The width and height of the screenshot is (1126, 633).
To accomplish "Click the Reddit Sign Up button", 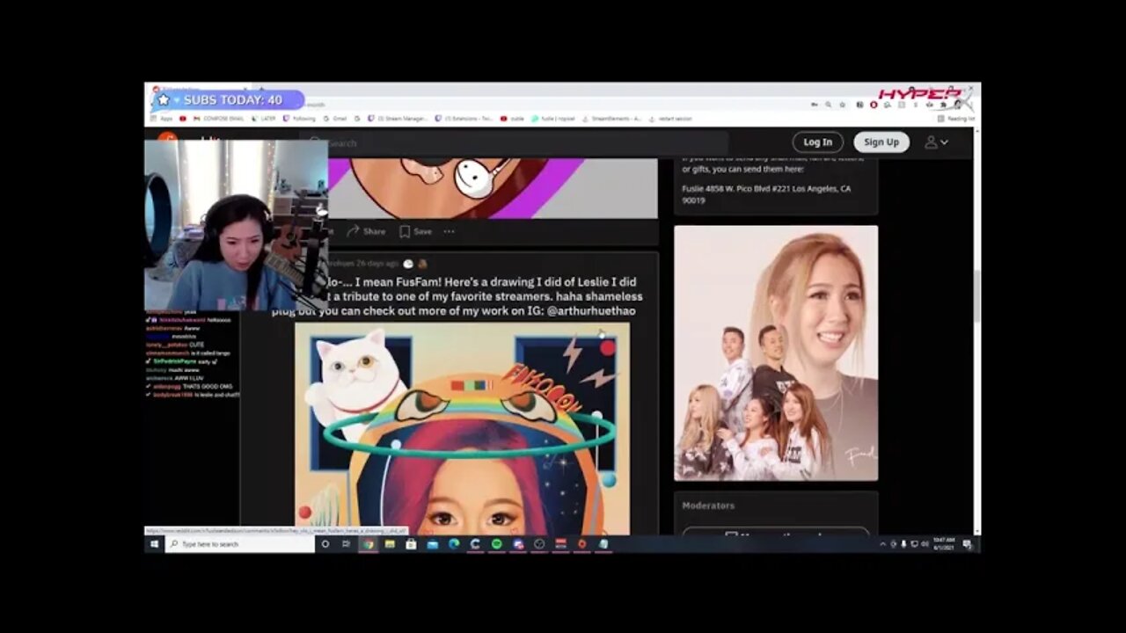I will [881, 142].
